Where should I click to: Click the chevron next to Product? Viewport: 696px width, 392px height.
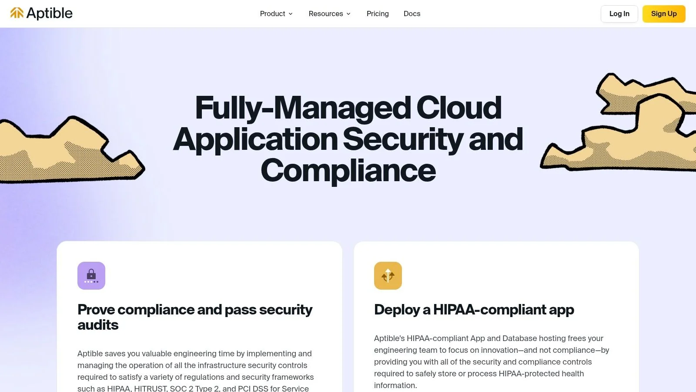(x=291, y=14)
